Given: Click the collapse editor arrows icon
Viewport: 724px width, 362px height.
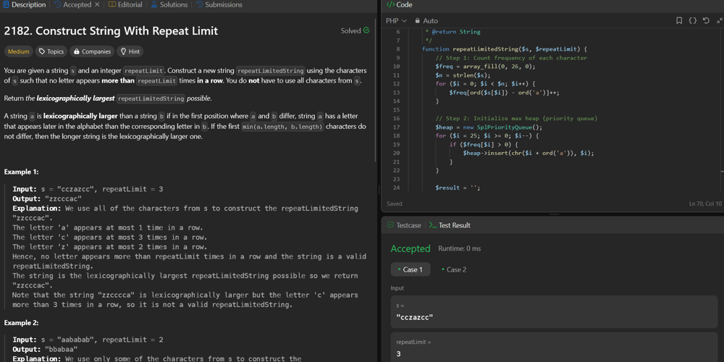Looking at the screenshot, I should tap(720, 20).
